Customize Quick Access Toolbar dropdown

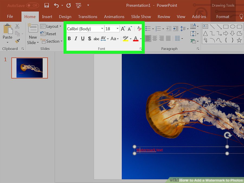click(88, 5)
